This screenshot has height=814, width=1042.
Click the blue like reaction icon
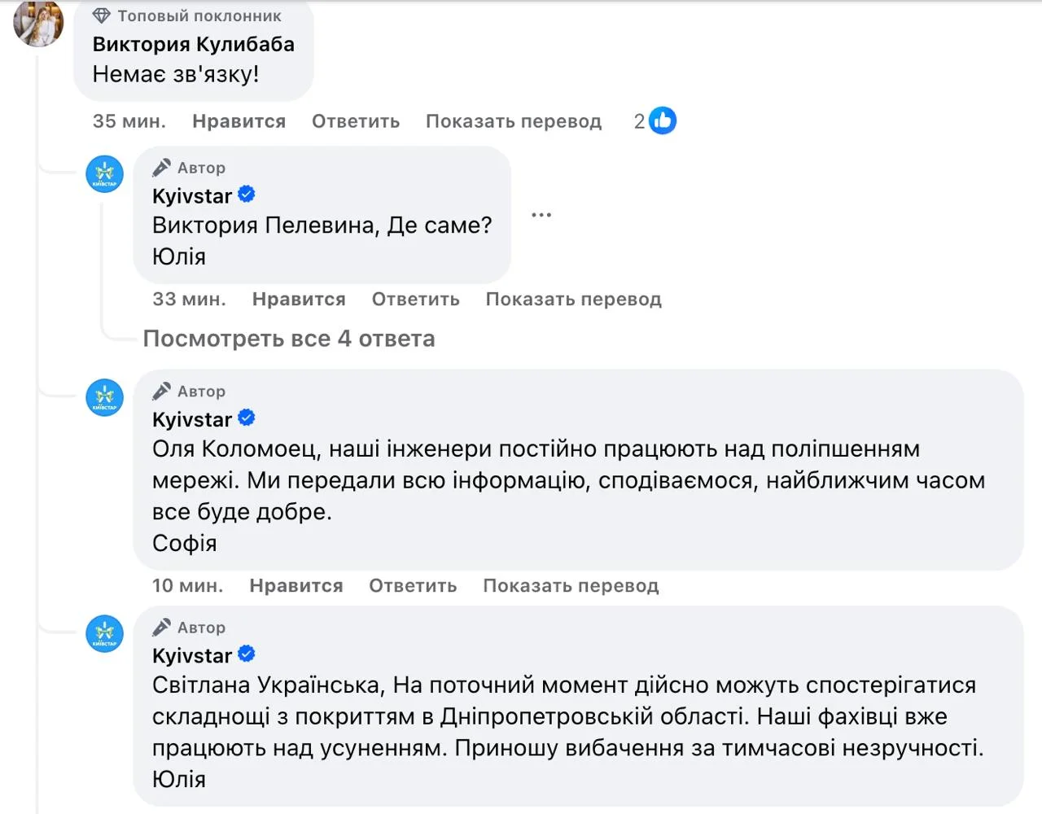tap(663, 121)
